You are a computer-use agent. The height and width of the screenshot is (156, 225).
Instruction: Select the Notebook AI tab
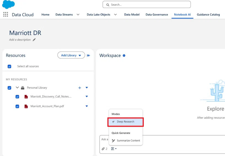pos(182,15)
